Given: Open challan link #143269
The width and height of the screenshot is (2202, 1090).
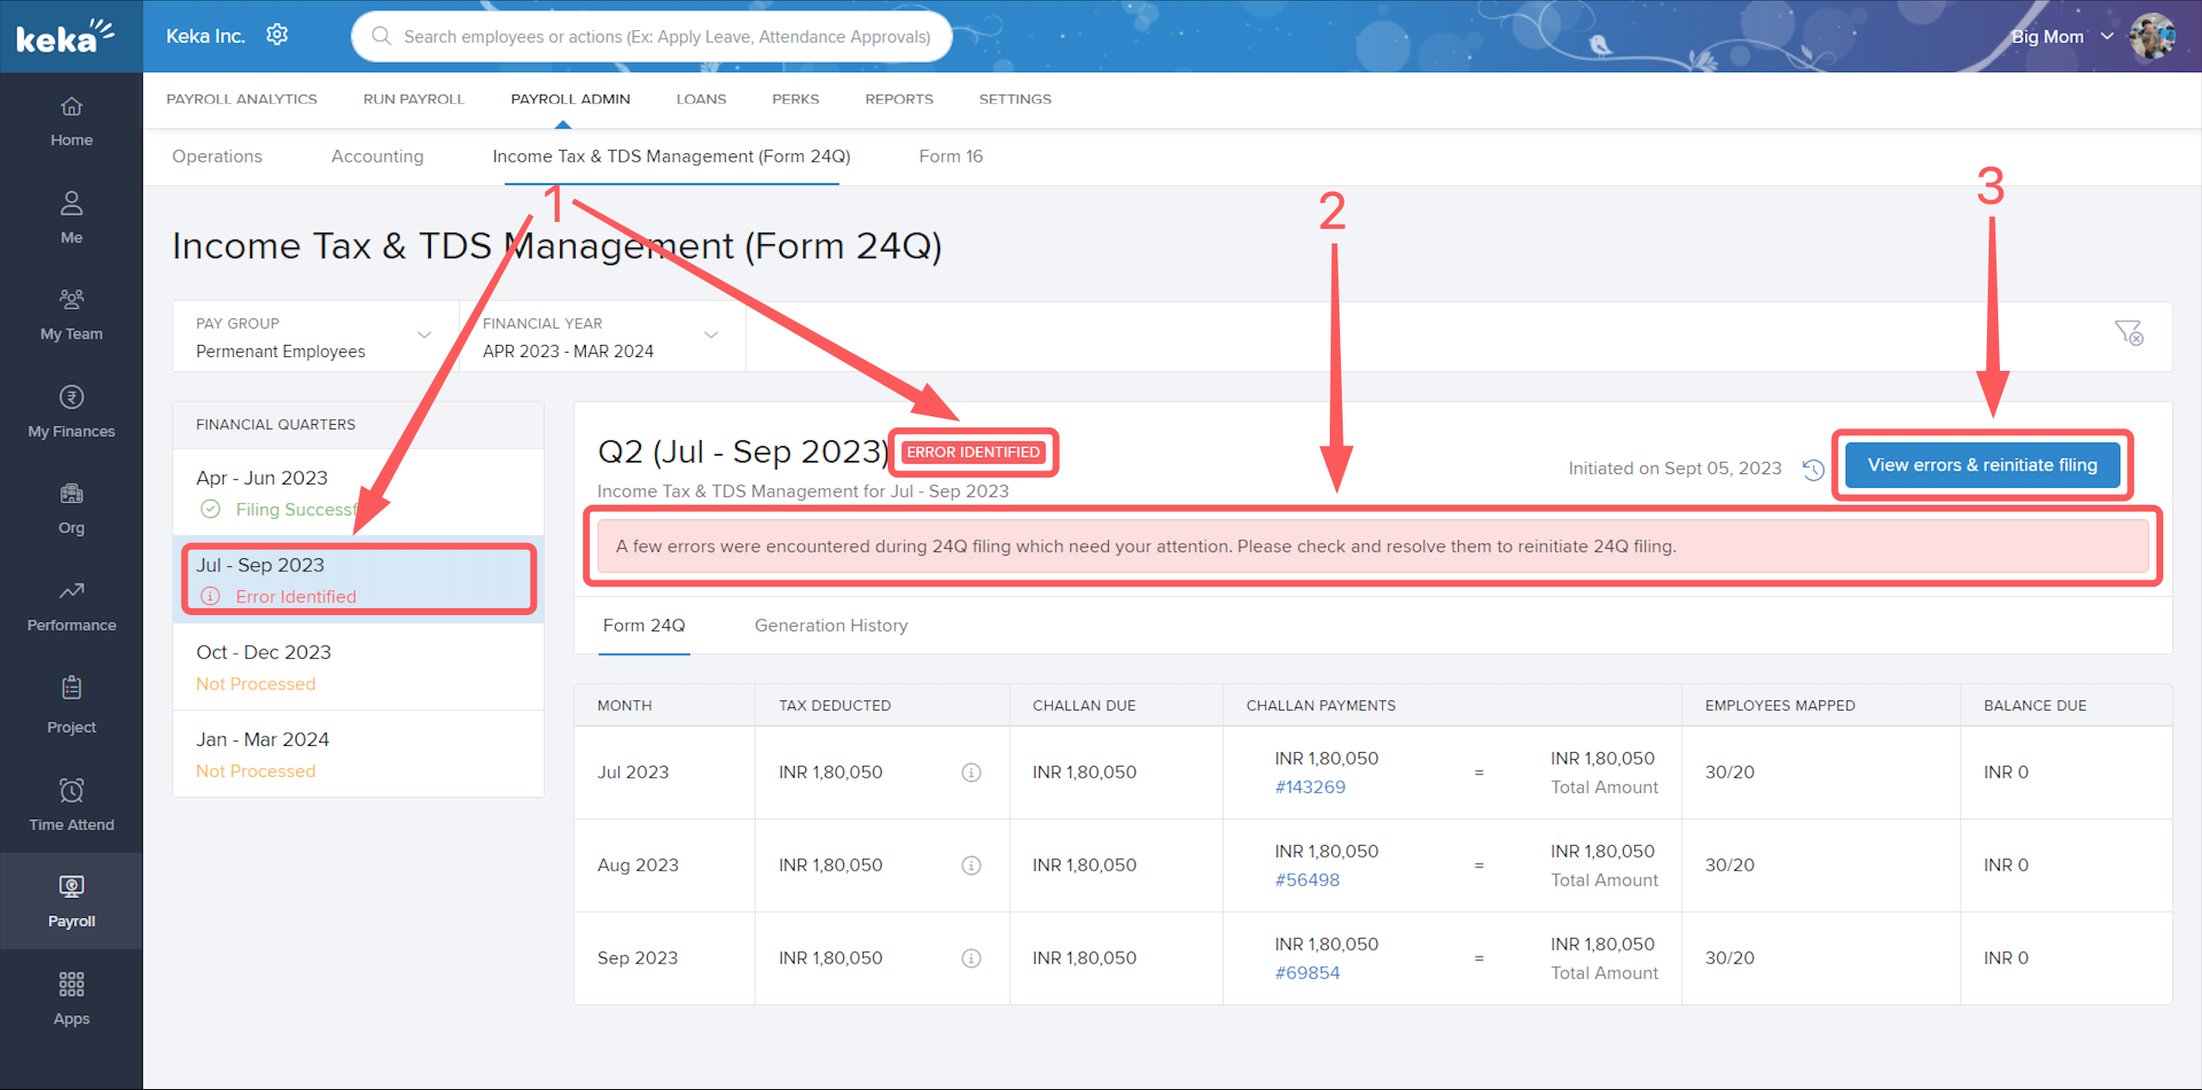Looking at the screenshot, I should [x=1310, y=787].
